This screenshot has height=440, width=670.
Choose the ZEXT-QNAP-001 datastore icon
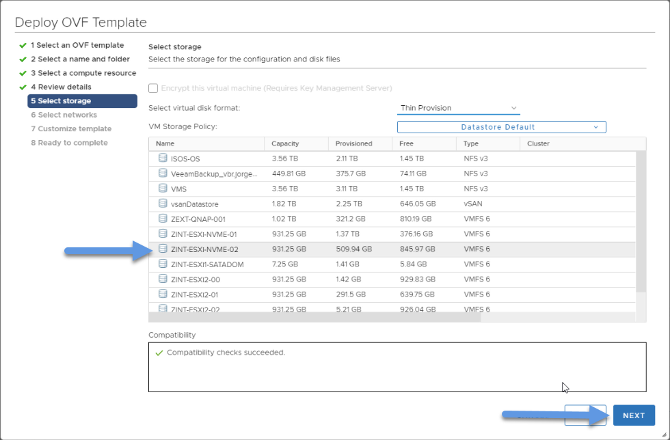[x=163, y=218]
